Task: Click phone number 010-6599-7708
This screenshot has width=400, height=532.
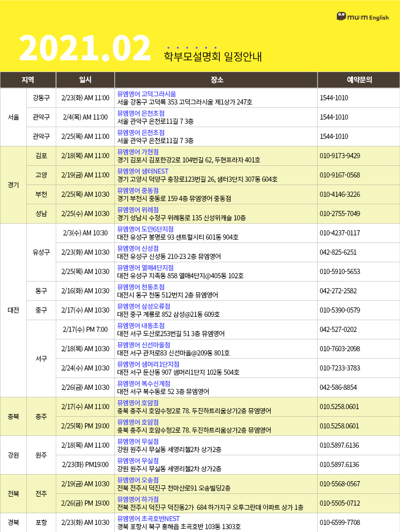Action: click(340, 523)
